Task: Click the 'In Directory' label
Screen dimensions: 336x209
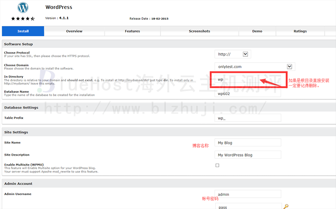Action: coord(13,76)
